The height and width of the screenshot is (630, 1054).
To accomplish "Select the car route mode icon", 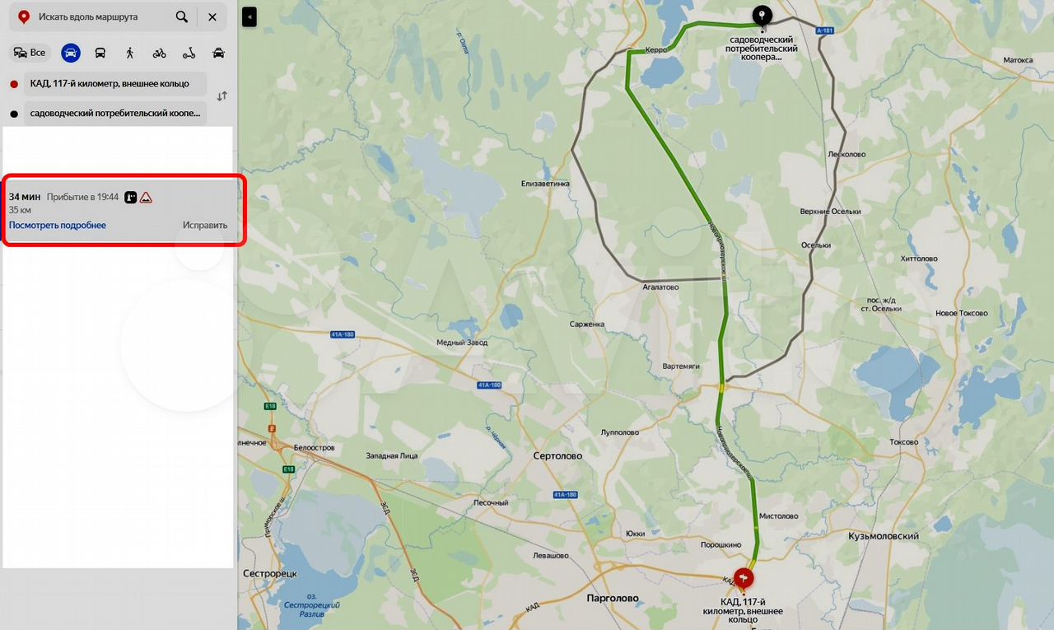I will pos(71,53).
